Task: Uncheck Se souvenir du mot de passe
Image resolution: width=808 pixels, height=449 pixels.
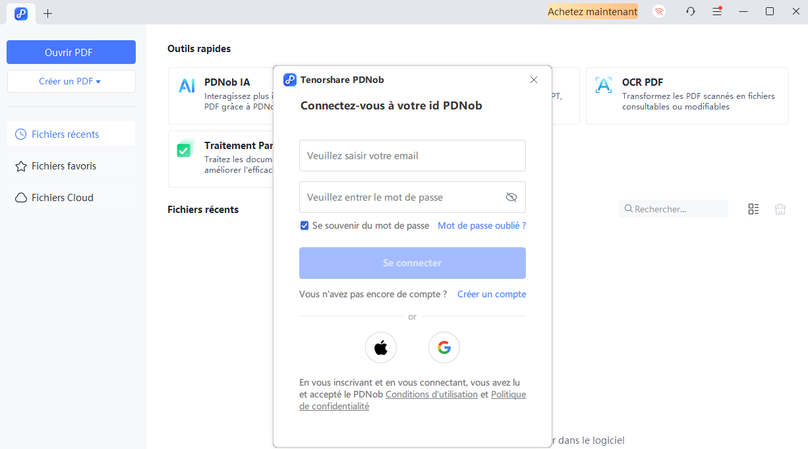Action: pos(304,225)
